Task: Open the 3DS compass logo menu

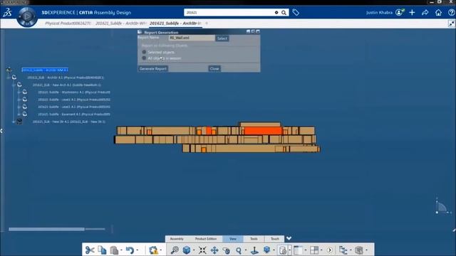Action: click(7, 13)
